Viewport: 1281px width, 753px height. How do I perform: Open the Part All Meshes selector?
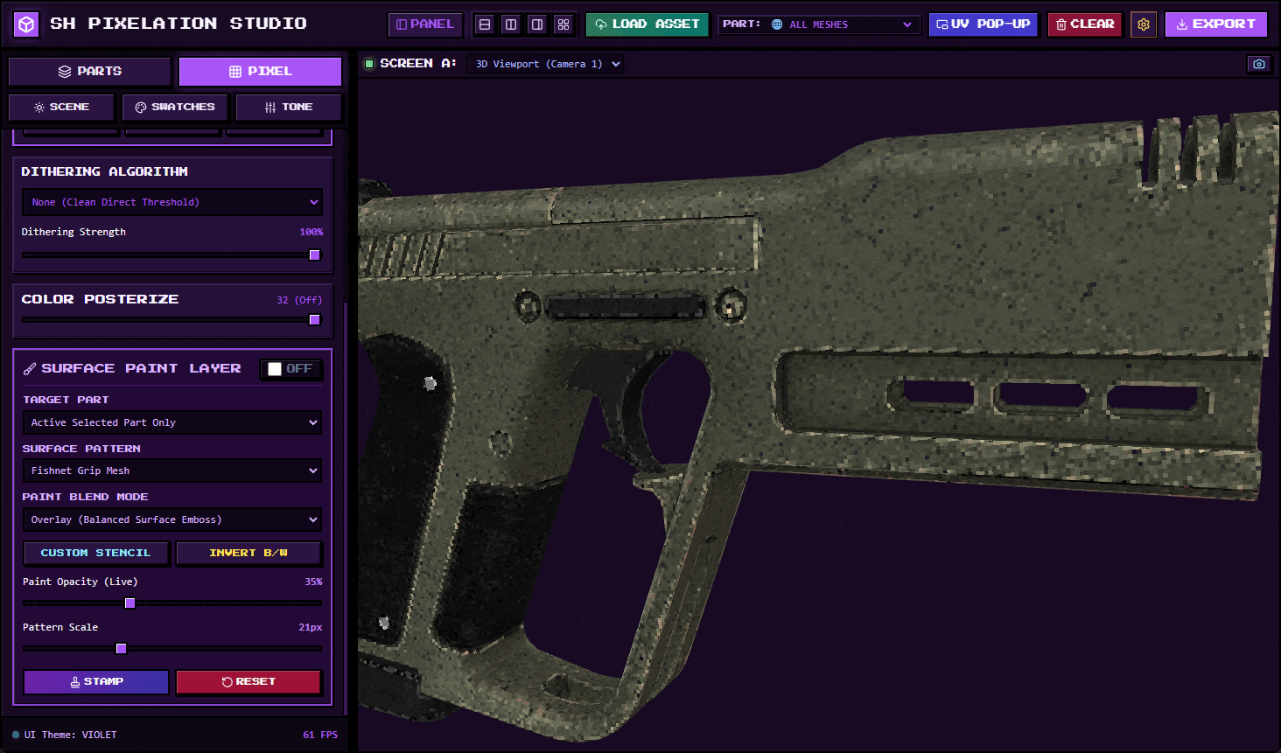pyautogui.click(x=818, y=24)
